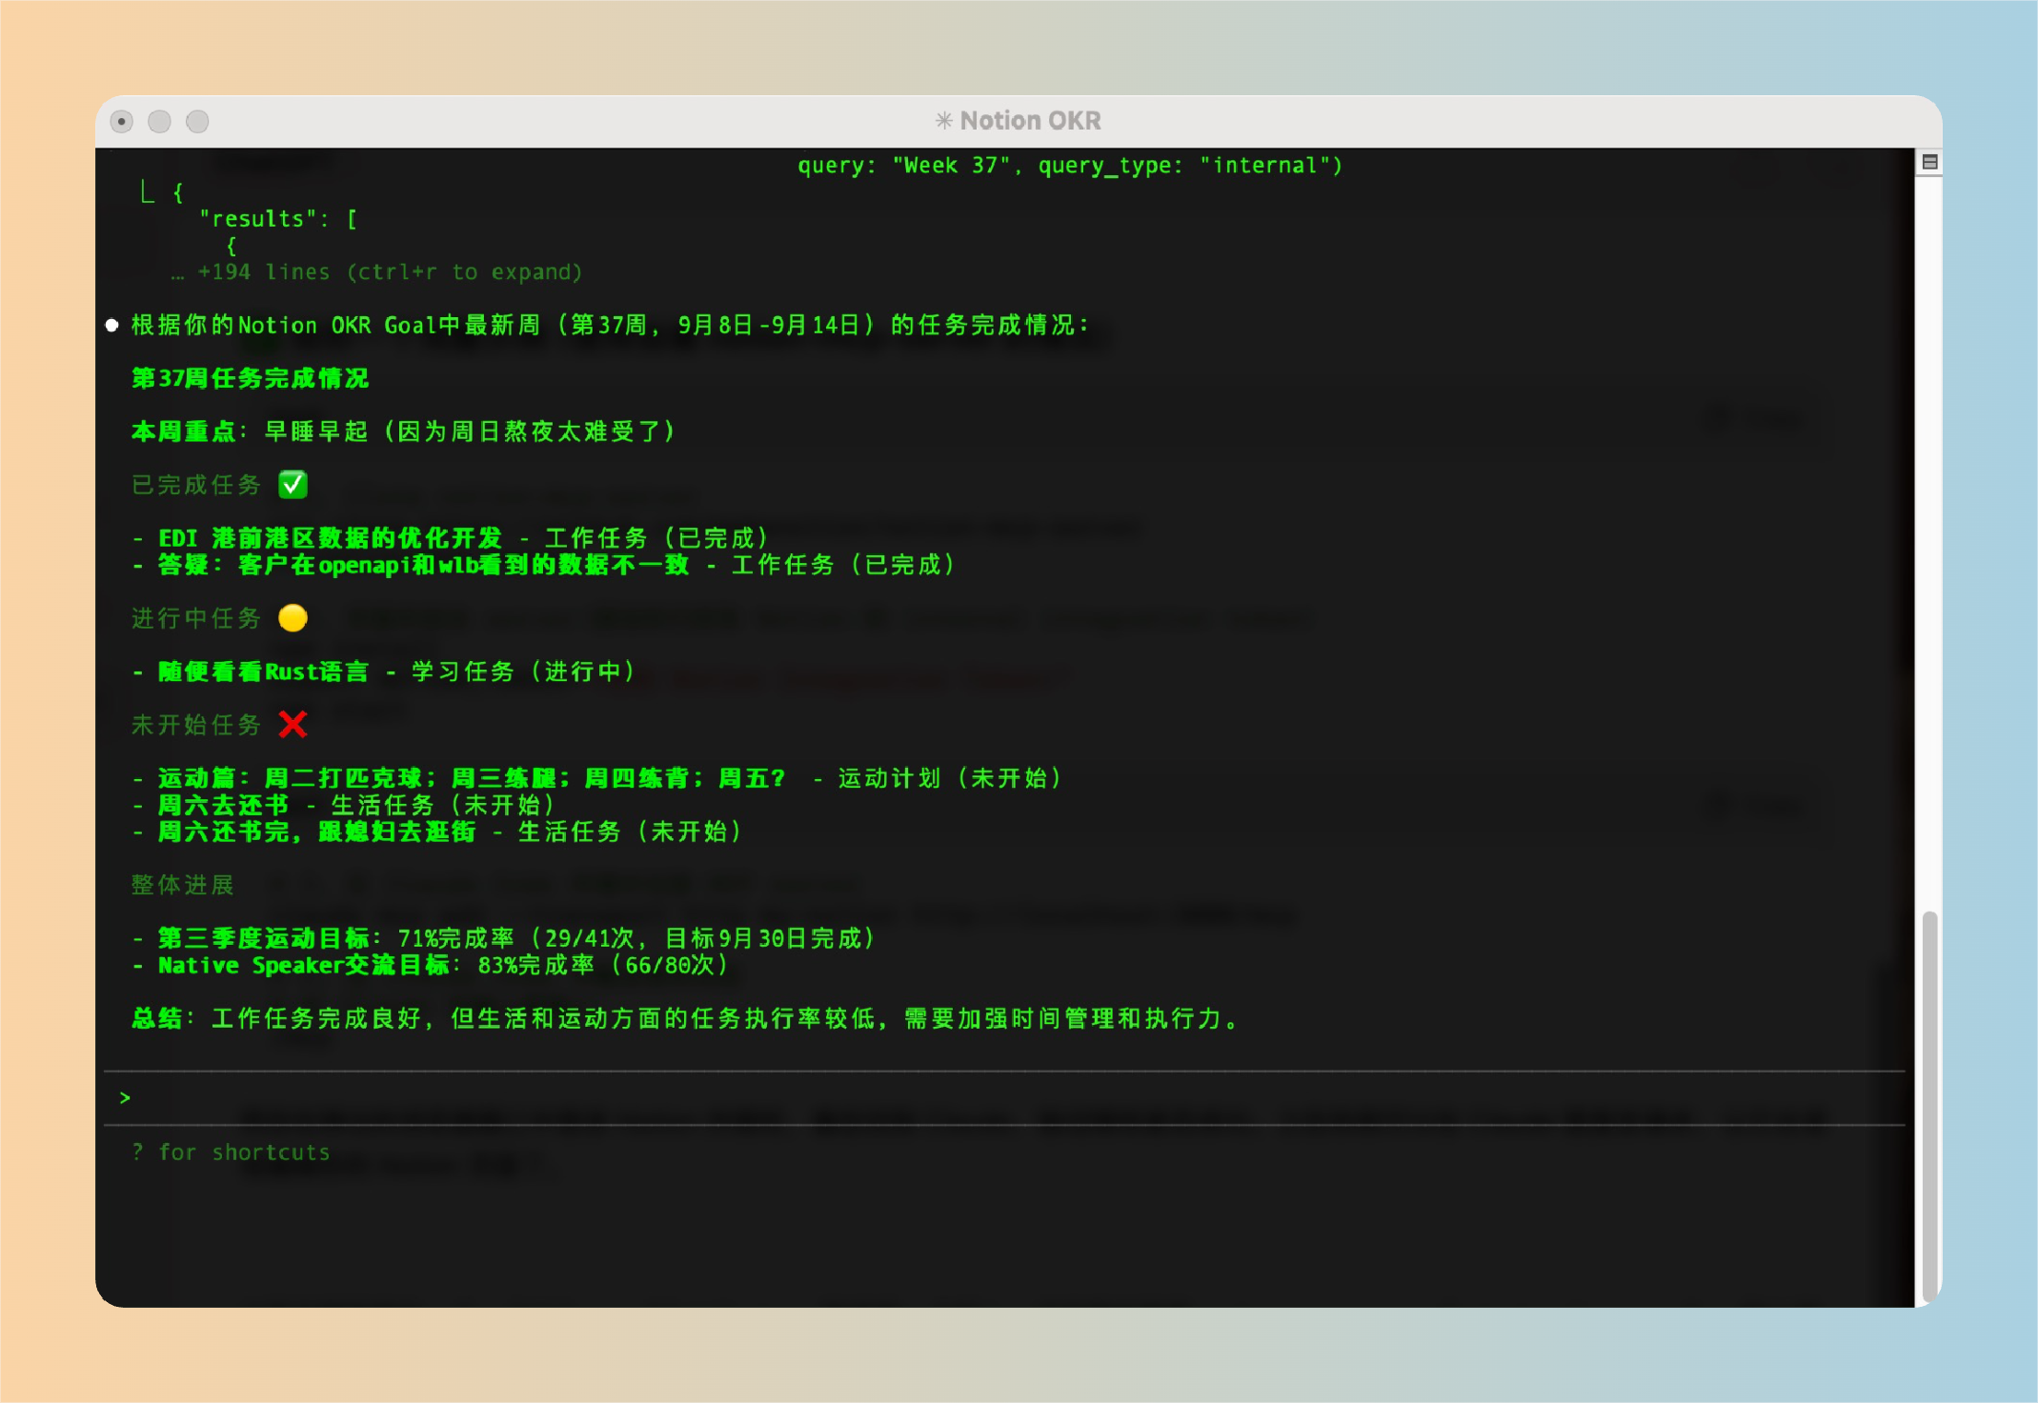This screenshot has height=1403, width=2038.
Task: Close the Notion OKR terminal window
Action: click(x=122, y=122)
